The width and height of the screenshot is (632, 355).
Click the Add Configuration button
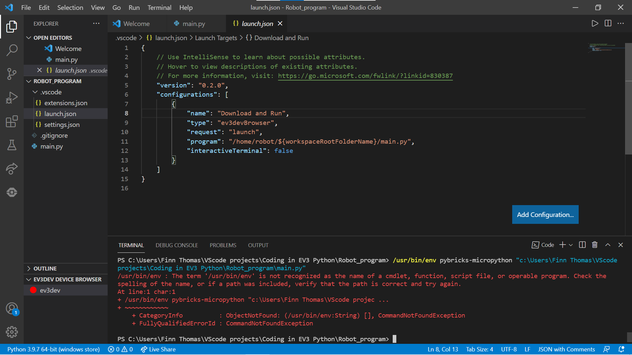pos(545,215)
